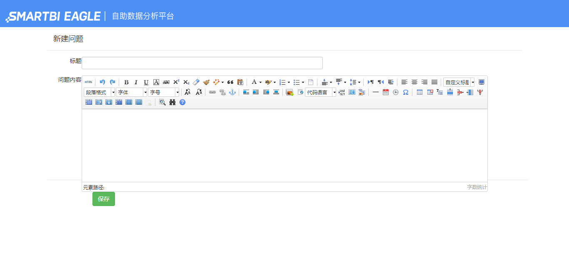Toggle underline formatting
Viewport: 569px width, 274px height.
pyautogui.click(x=146, y=82)
